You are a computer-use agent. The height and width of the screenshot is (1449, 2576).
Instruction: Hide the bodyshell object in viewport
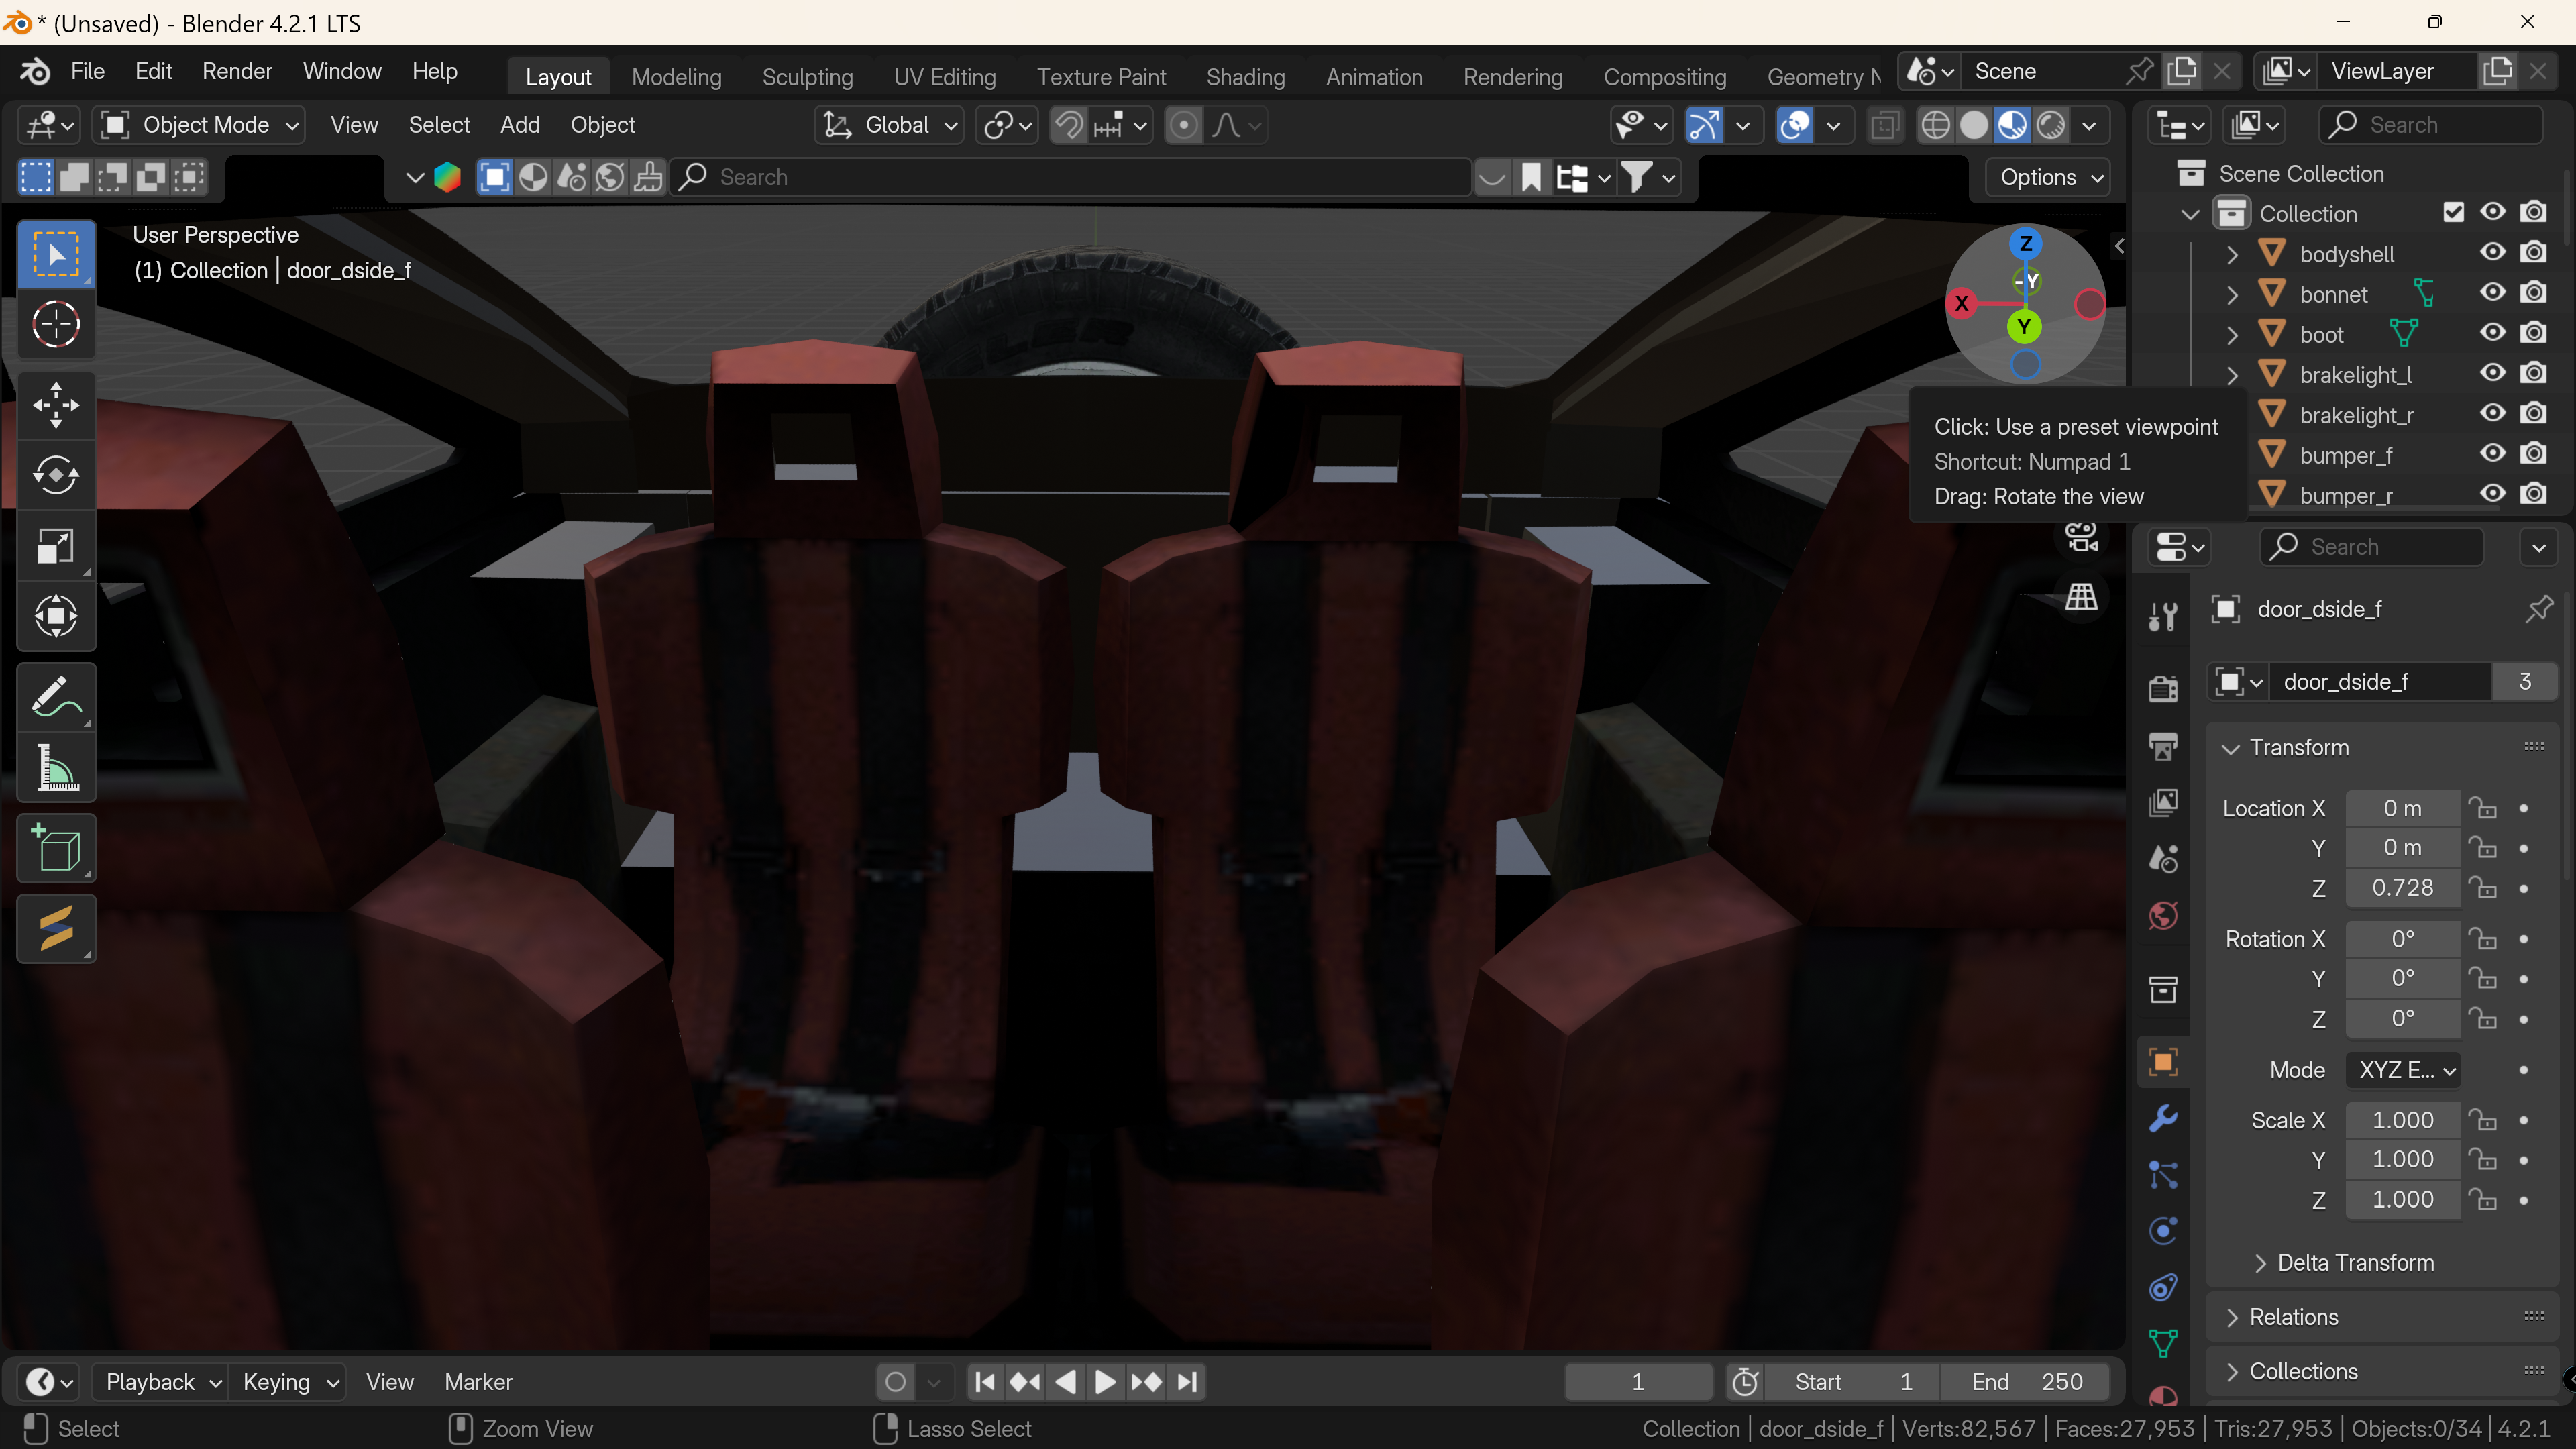[2493, 252]
